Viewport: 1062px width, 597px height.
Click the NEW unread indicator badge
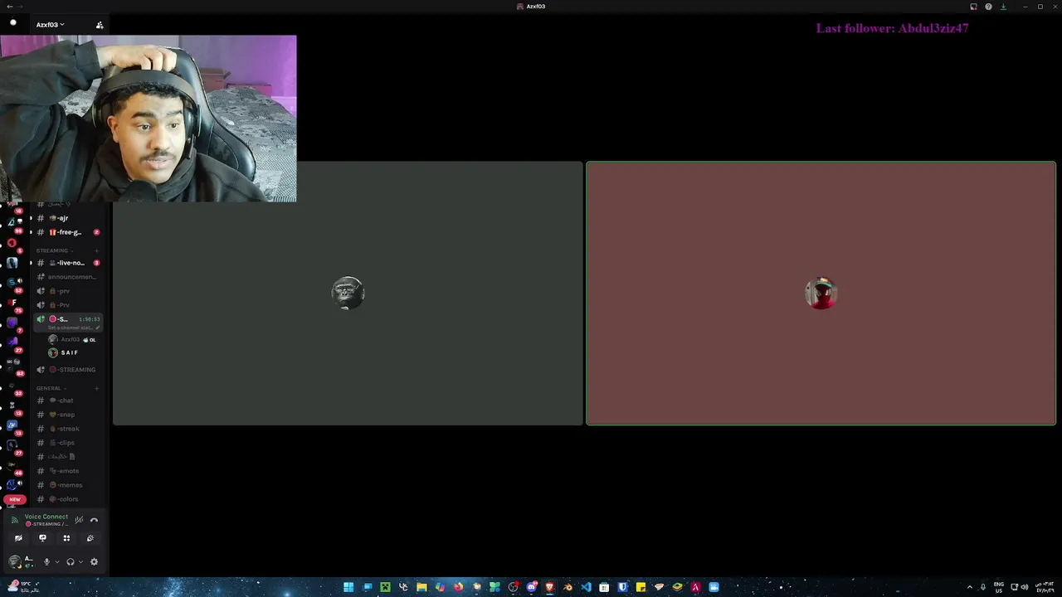[x=15, y=500]
